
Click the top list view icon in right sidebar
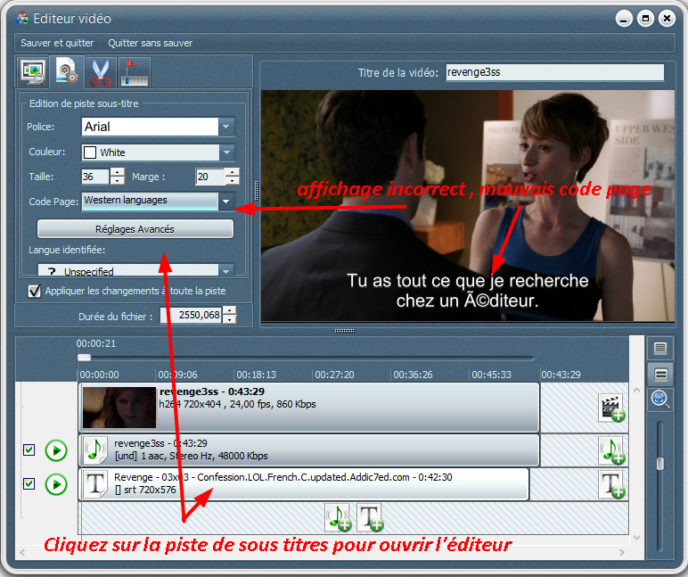pyautogui.click(x=660, y=348)
